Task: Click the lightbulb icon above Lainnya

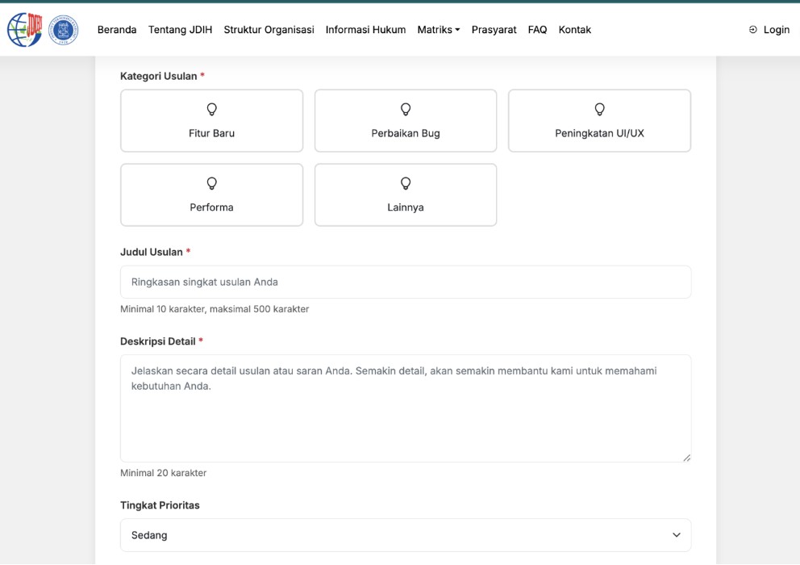Action: 406,183
